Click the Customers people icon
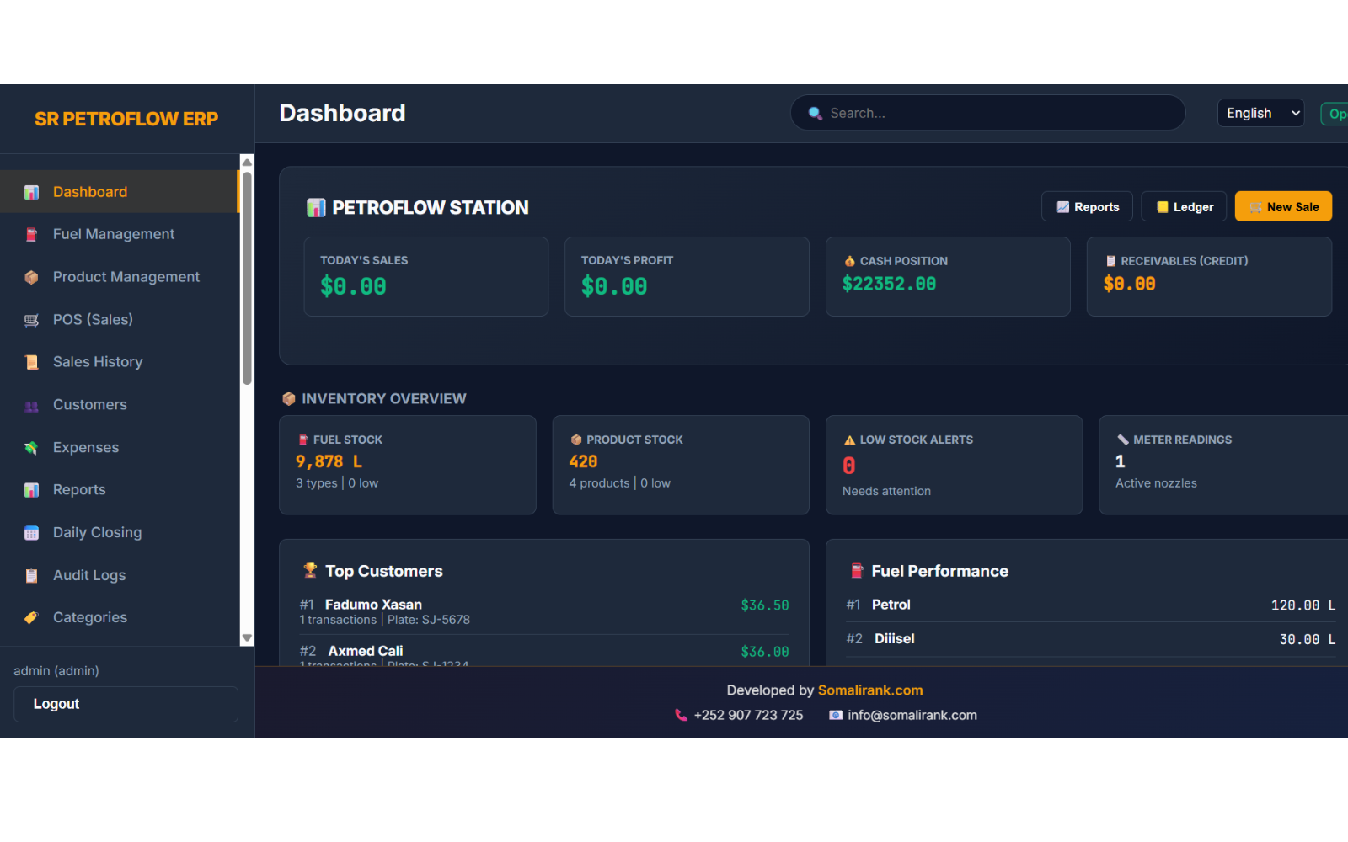 pyautogui.click(x=31, y=406)
